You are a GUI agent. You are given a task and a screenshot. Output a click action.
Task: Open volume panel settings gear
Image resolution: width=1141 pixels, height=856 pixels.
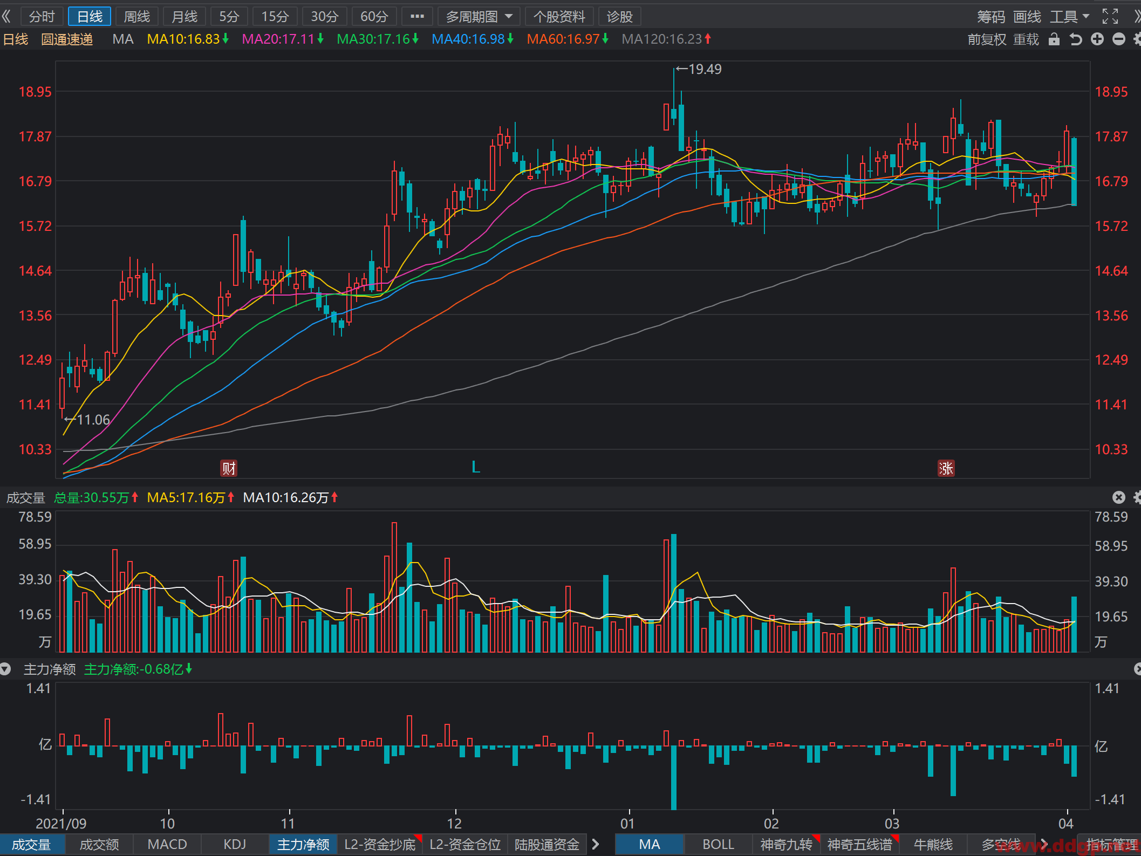(x=1137, y=497)
